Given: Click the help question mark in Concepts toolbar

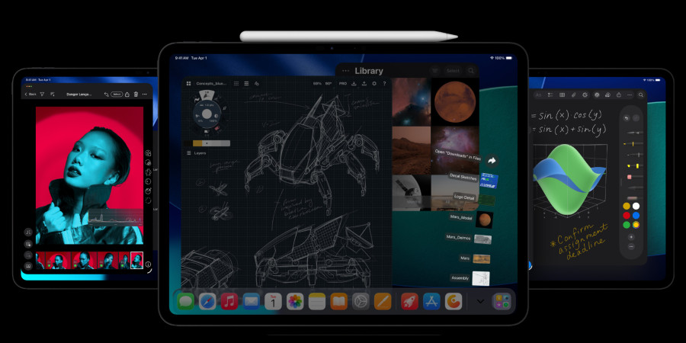Looking at the screenshot, I should (x=384, y=84).
